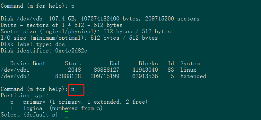Click the 'Id' column header
Screen dimensions: 261x120
(x=171, y=63)
